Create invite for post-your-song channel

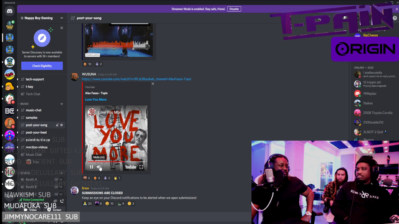coord(57,125)
